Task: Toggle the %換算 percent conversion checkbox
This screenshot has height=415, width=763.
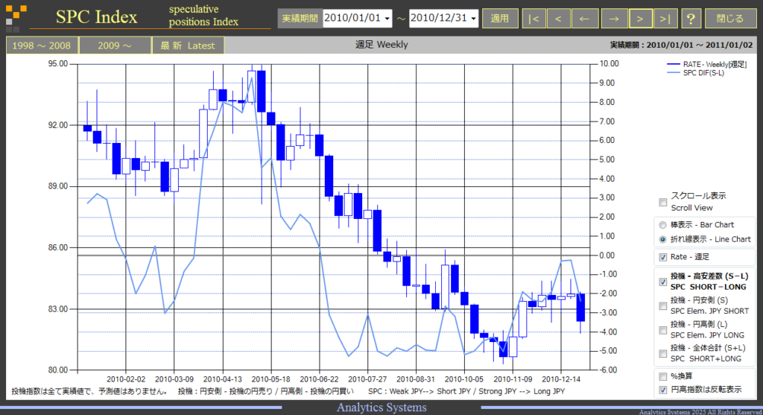Action: coord(662,376)
